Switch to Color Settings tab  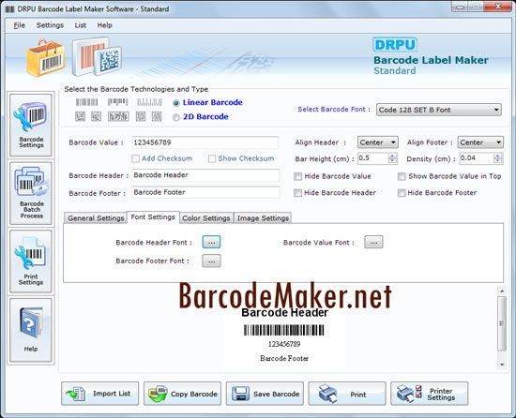[x=206, y=217]
